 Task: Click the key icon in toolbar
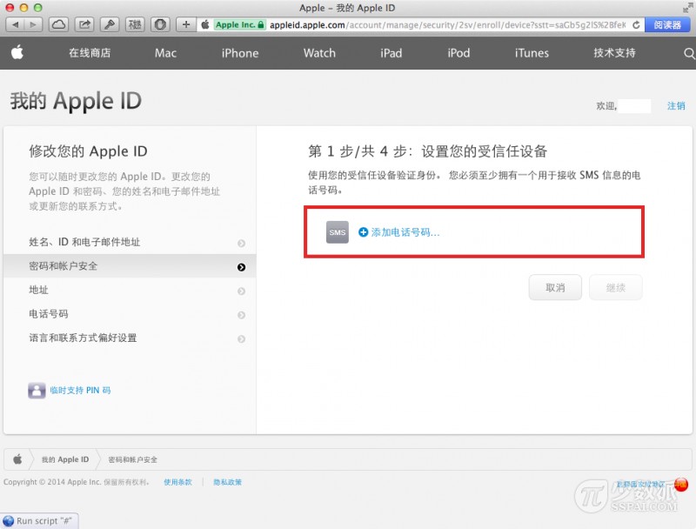(110, 25)
